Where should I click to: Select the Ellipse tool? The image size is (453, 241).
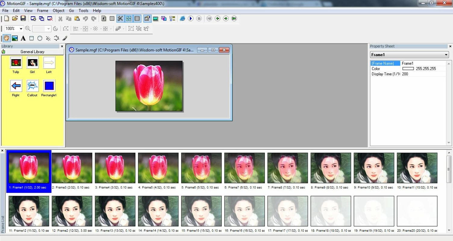coord(40,38)
